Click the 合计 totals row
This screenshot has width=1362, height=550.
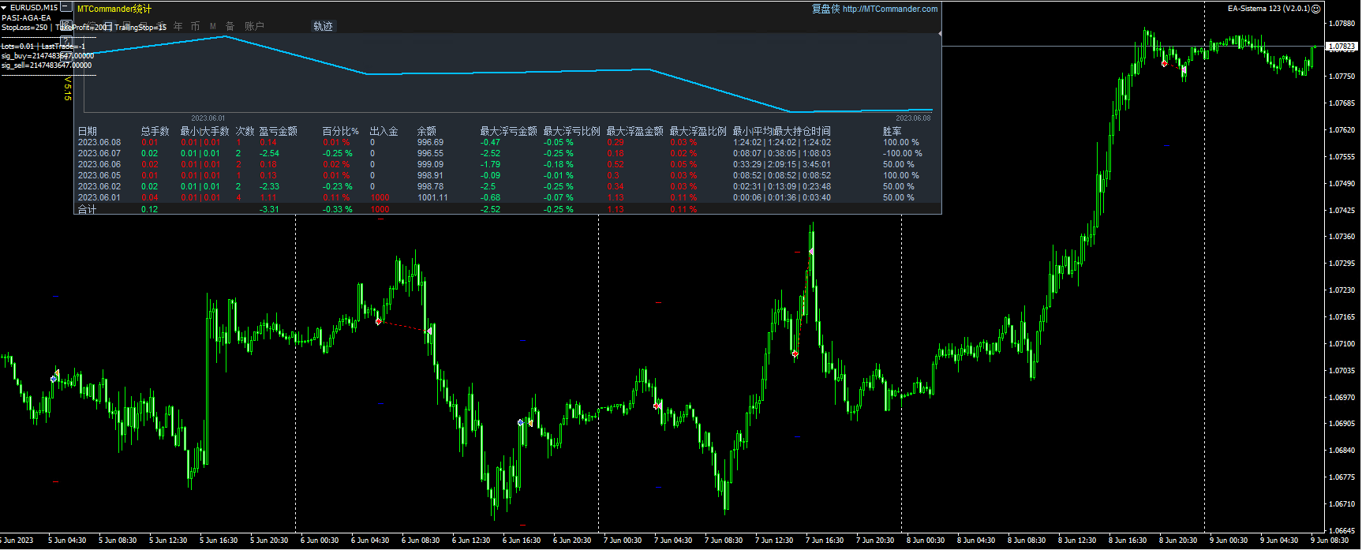87,210
